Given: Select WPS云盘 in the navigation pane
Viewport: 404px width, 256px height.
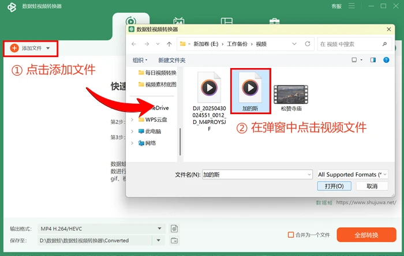Looking at the screenshot, I should tap(152, 119).
